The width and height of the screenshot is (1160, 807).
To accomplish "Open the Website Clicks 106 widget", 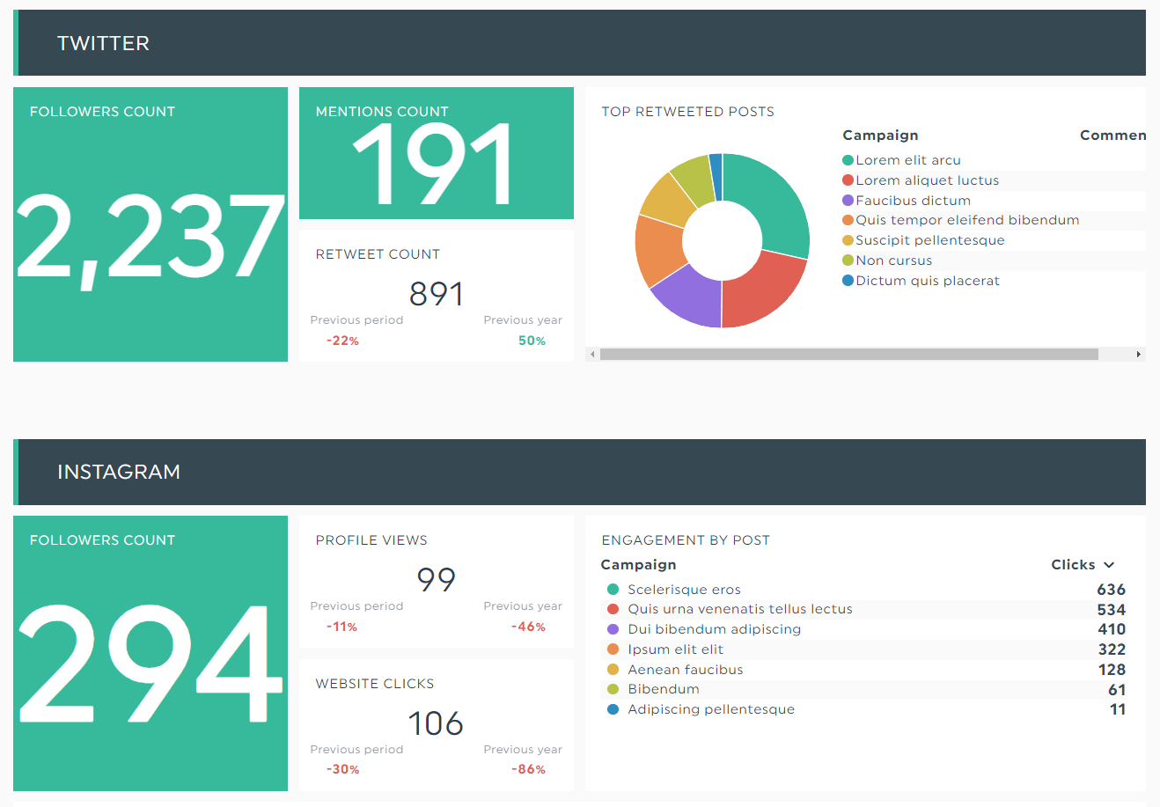I will (x=437, y=725).
